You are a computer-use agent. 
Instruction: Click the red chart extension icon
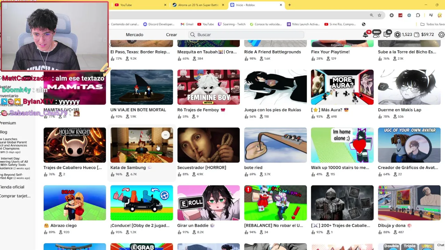coord(400,15)
